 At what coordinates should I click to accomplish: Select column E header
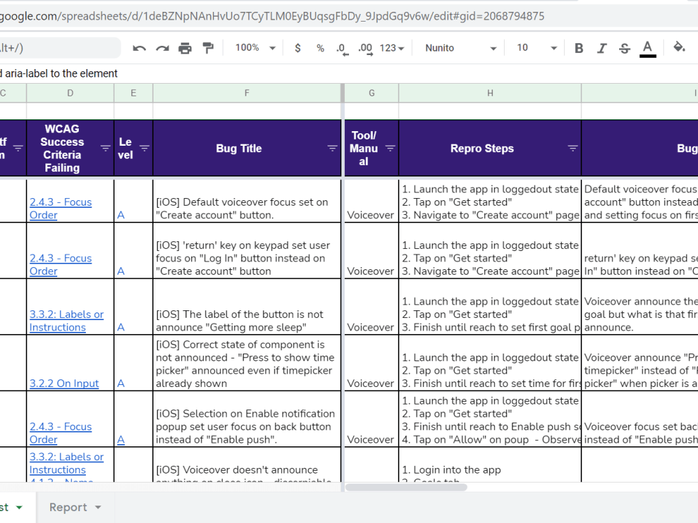tap(133, 93)
